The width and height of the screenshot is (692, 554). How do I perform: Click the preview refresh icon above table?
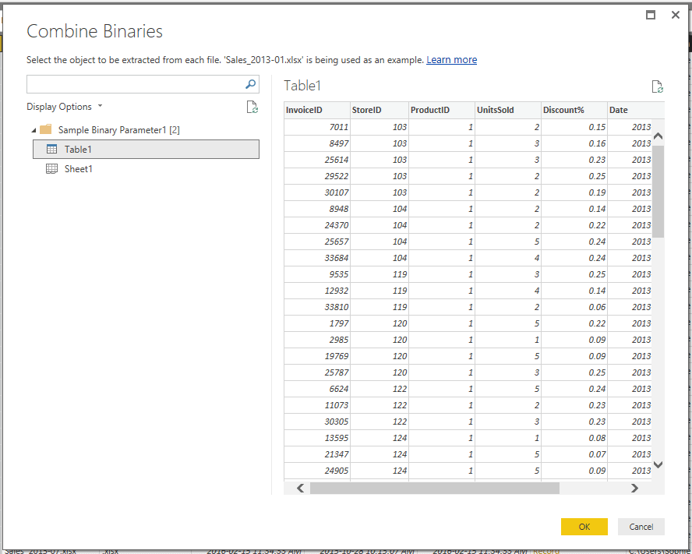click(657, 87)
